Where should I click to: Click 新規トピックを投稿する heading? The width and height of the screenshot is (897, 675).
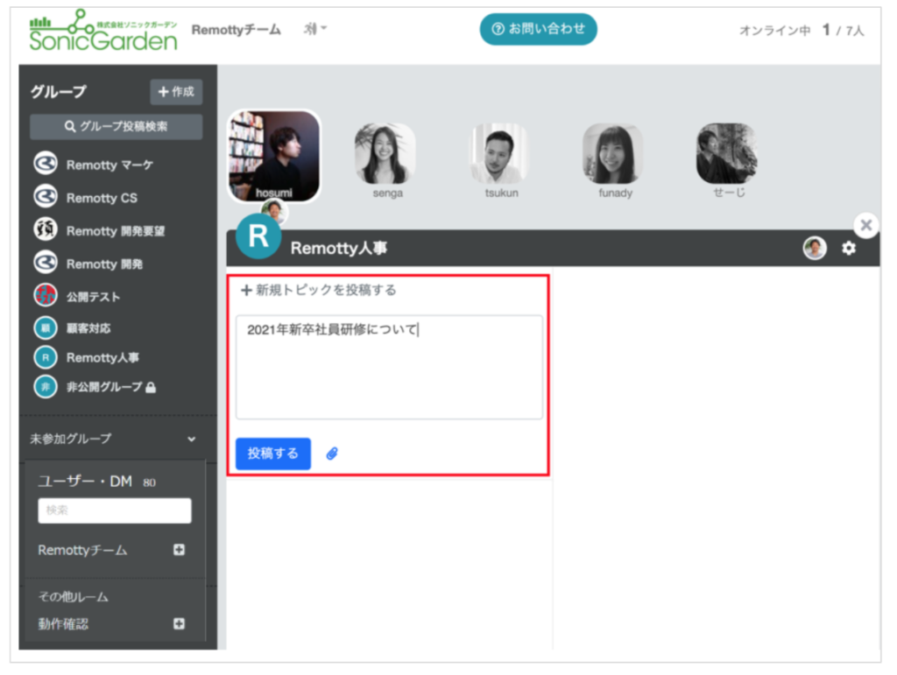[x=319, y=291]
